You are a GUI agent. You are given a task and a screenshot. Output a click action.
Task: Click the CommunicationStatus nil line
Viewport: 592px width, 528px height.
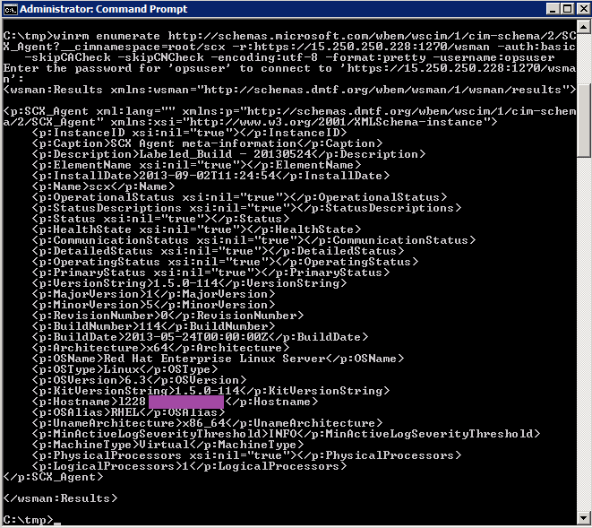tap(253, 240)
